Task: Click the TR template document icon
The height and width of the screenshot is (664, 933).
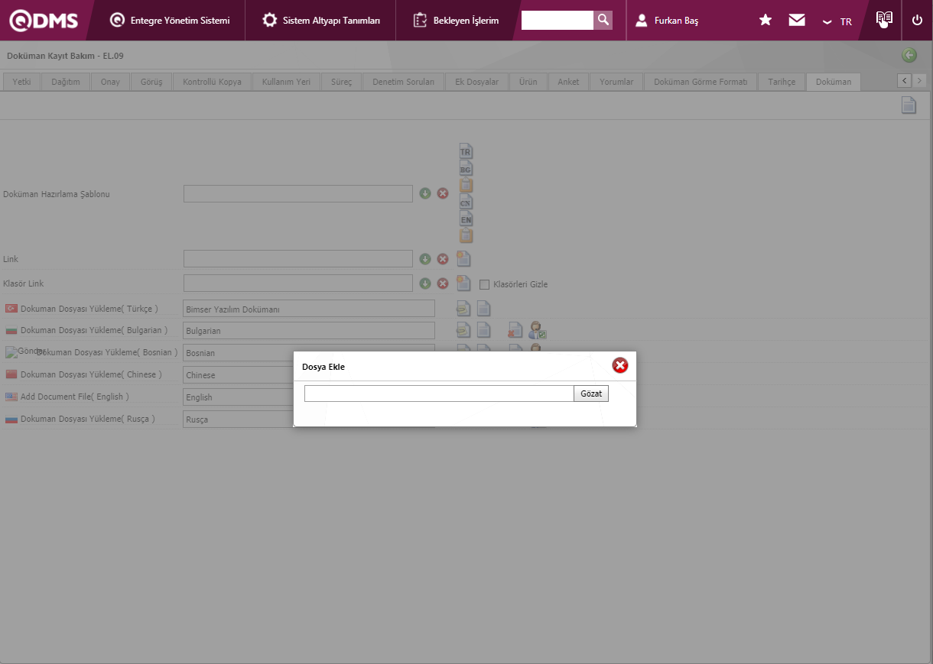Action: coord(466,151)
